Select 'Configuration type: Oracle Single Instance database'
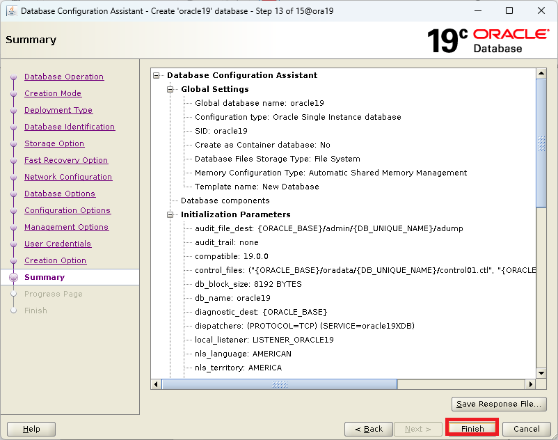The image size is (558, 440). (298, 117)
